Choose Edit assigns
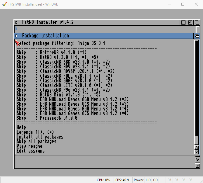The width and height of the screenshot is (203, 183). point(31,151)
